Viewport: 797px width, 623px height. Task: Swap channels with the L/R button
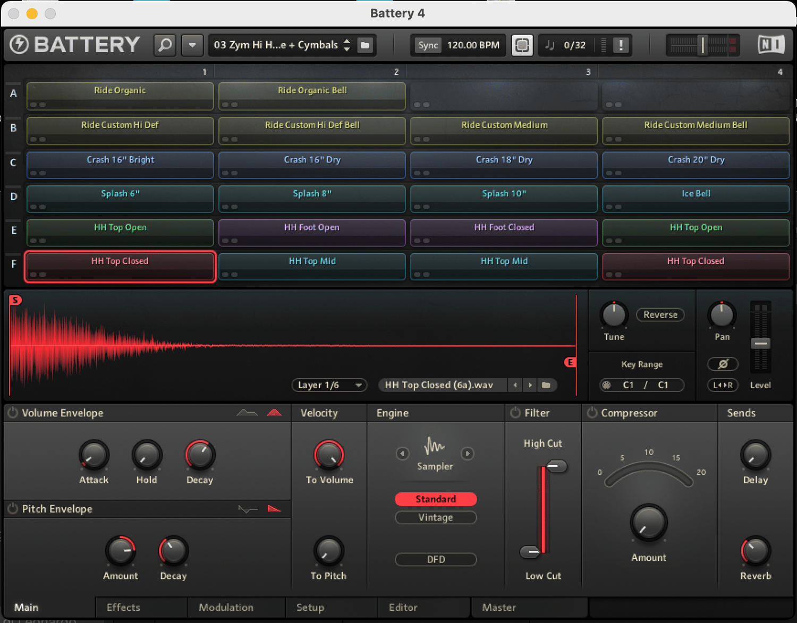pos(723,385)
